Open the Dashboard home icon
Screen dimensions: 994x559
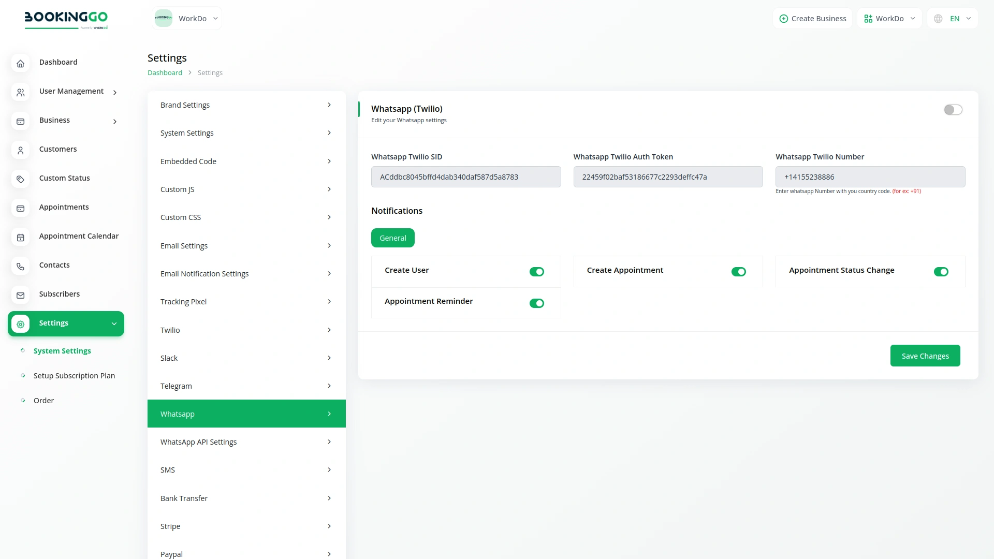tap(20, 63)
